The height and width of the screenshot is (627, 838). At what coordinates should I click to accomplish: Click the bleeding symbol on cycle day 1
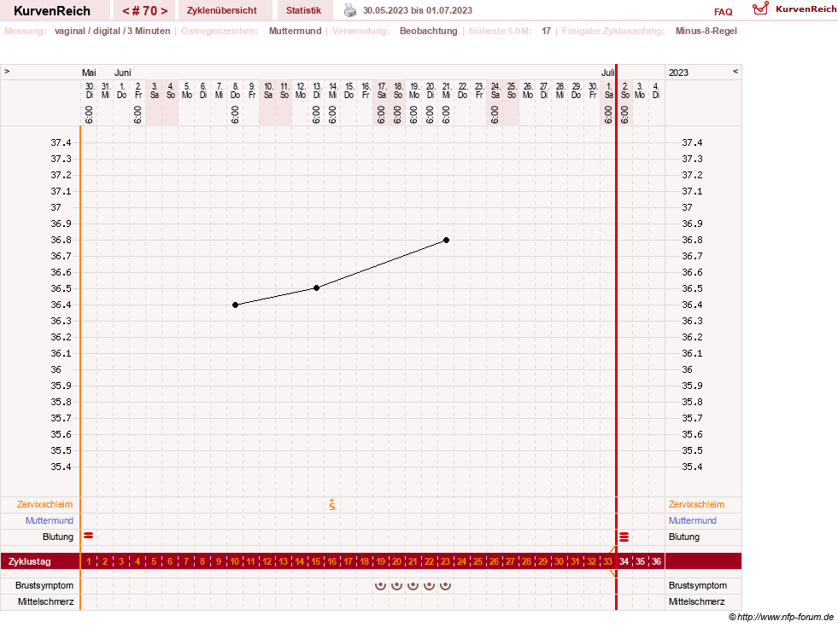pyautogui.click(x=89, y=535)
